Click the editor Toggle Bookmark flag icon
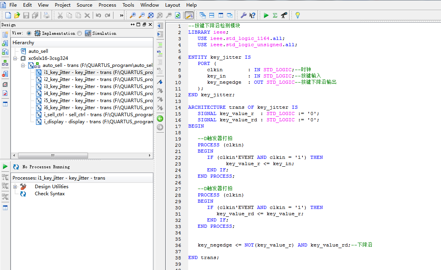 click(160, 82)
